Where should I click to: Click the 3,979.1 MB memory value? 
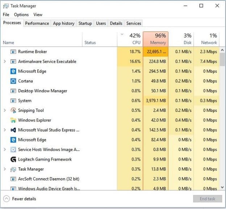click(156, 101)
